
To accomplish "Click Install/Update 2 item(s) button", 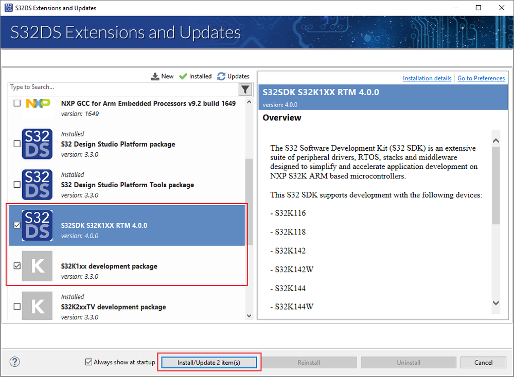I will (209, 363).
